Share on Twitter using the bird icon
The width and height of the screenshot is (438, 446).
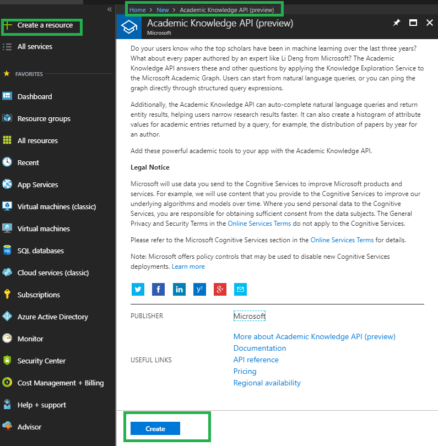(138, 289)
